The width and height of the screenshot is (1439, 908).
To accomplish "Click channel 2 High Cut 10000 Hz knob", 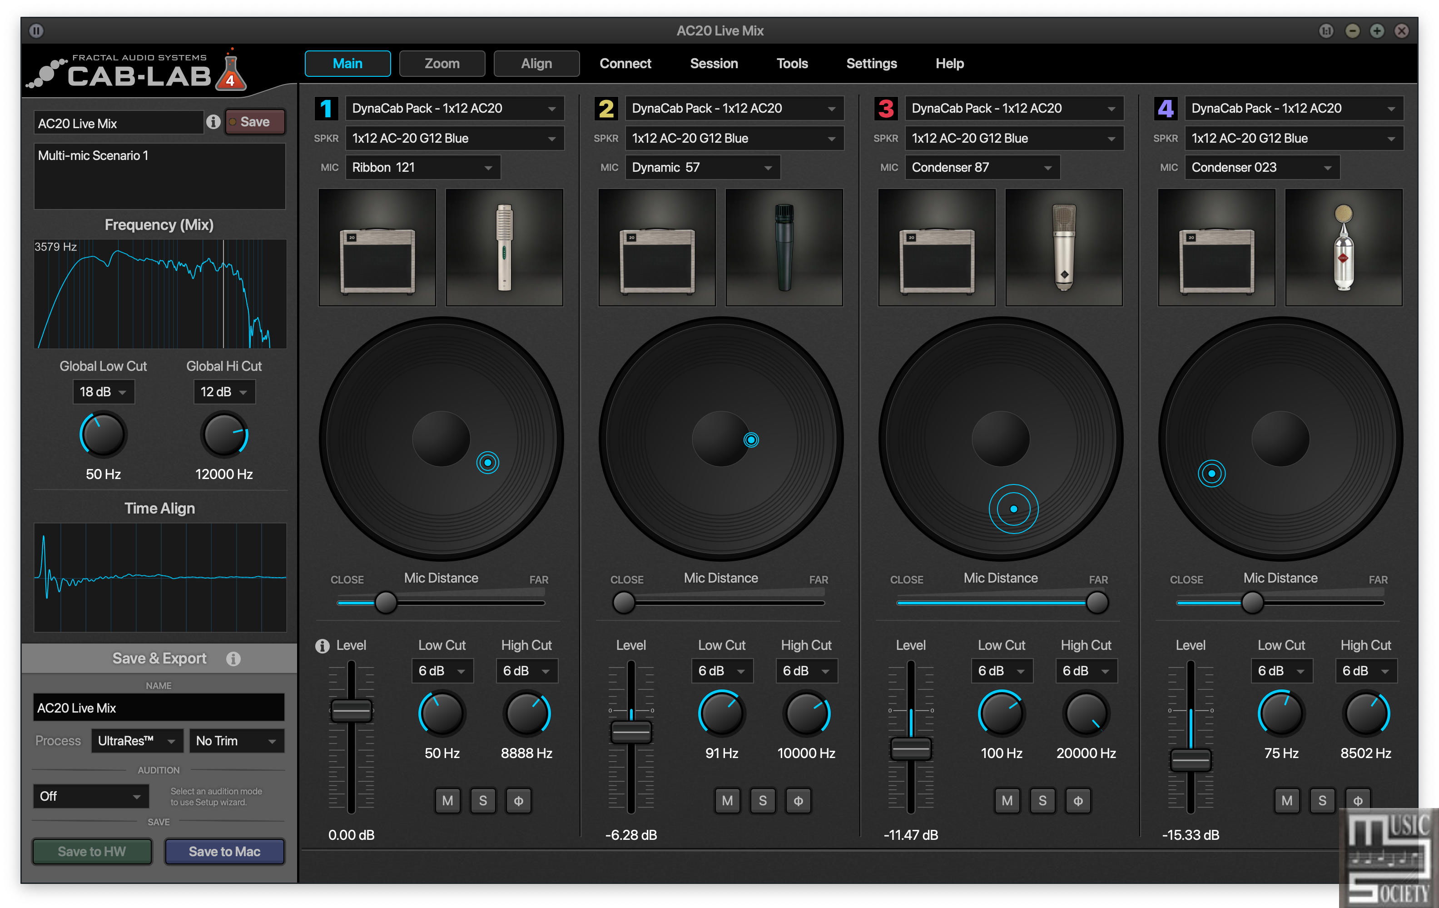I will tap(806, 713).
